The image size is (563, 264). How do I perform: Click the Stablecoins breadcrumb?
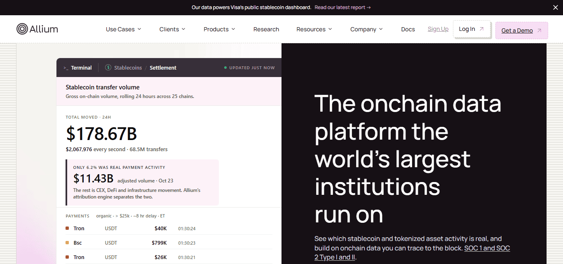[x=128, y=68]
